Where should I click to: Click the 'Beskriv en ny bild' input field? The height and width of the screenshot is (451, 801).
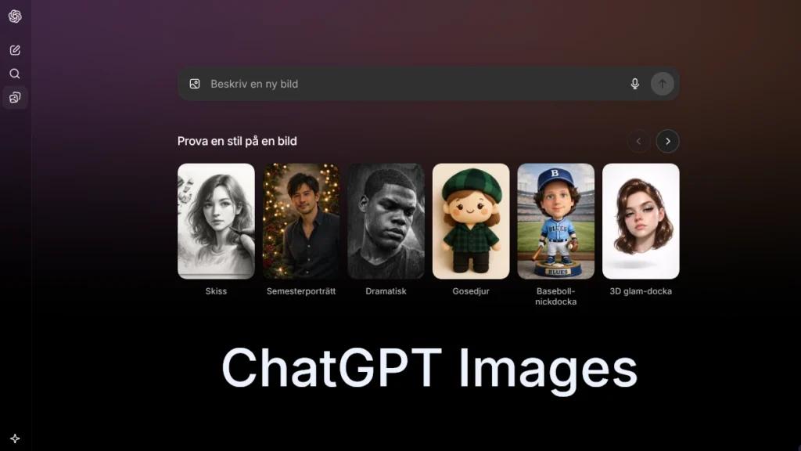click(391, 84)
